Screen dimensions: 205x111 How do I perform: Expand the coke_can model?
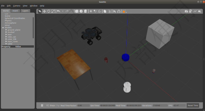point(6,37)
